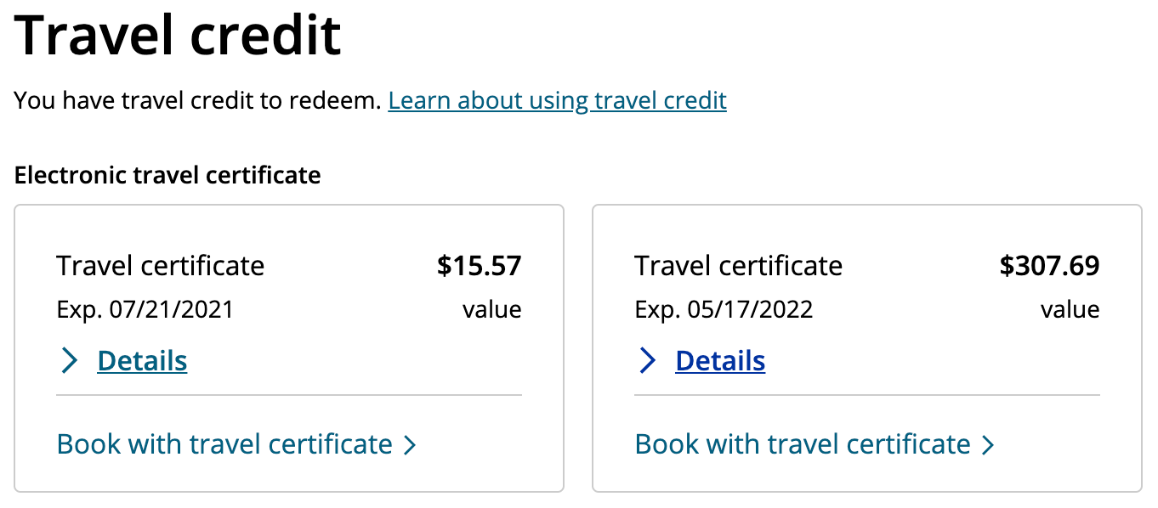This screenshot has height=508, width=1158.
Task: Book with the $15.57 travel certificate
Action: (224, 444)
